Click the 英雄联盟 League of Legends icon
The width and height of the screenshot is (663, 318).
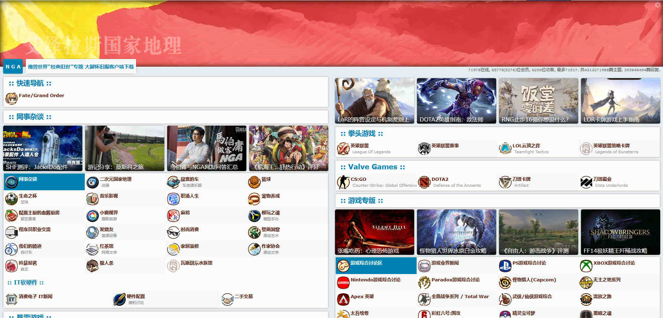(343, 149)
